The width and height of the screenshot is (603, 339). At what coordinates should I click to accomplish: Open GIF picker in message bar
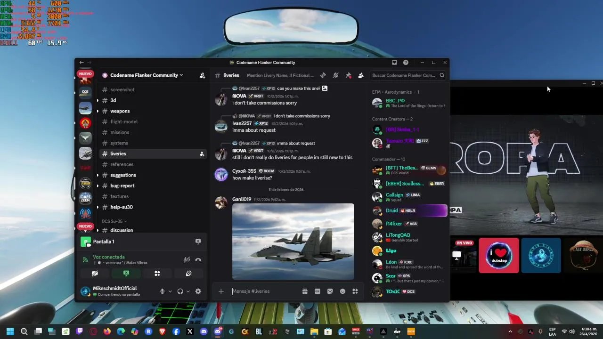tap(318, 291)
